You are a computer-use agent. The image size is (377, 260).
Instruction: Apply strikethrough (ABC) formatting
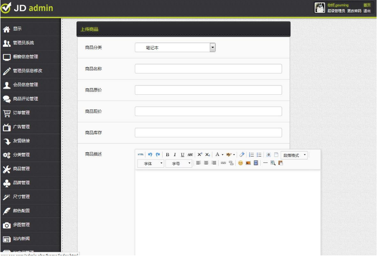click(x=190, y=154)
